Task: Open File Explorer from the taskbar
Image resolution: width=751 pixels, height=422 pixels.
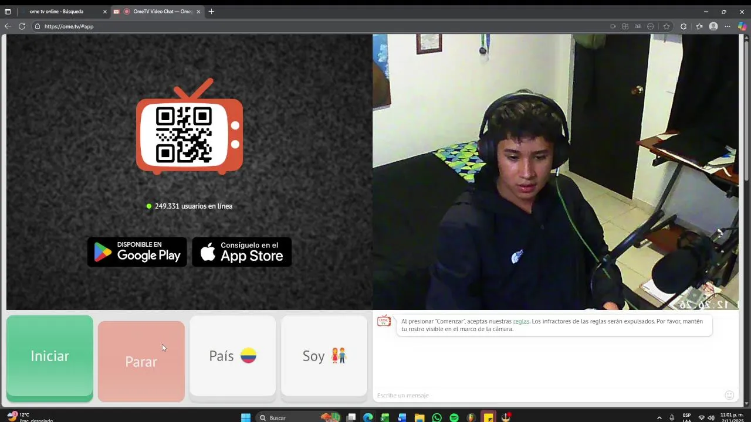Action: 420,417
